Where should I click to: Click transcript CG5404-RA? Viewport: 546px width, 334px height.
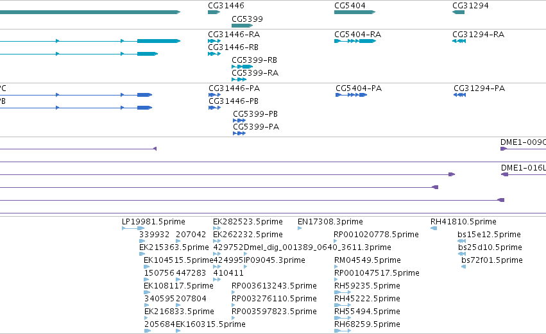click(357, 35)
